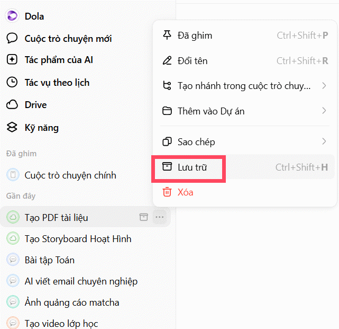Click Ctrl+Shift+R shortcut text
The width and height of the screenshot is (339, 329).
click(303, 60)
